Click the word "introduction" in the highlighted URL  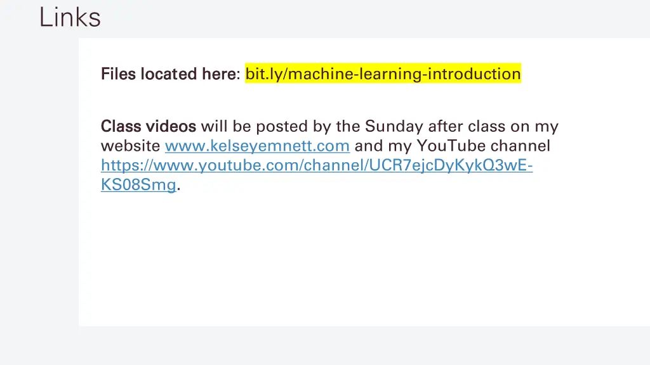coord(474,74)
